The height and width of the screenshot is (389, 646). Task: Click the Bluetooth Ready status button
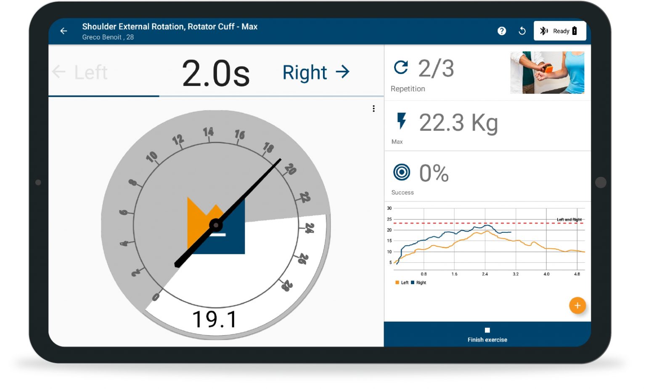click(x=559, y=31)
